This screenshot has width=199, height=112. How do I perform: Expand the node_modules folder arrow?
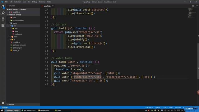tap(9, 20)
